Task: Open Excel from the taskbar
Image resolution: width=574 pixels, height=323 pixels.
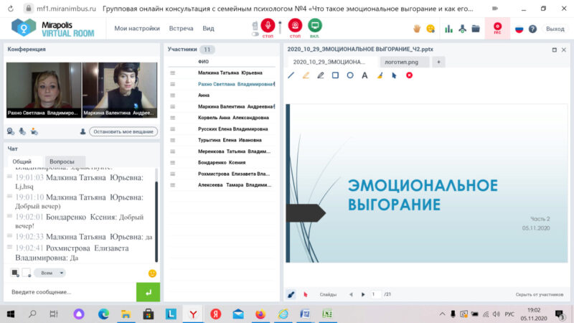Action: pos(327,314)
